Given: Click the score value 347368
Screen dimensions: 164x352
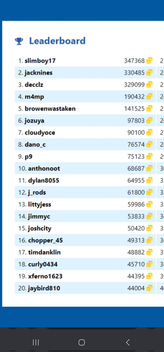Looking at the screenshot, I should (134, 61).
